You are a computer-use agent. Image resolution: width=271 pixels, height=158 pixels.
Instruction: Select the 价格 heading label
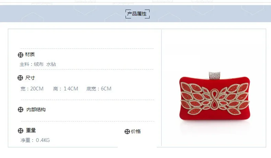pyautogui.click(x=136, y=131)
